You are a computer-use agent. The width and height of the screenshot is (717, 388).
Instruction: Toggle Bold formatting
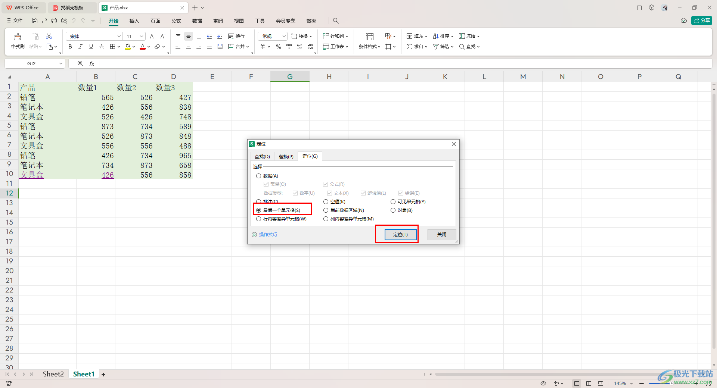point(70,47)
